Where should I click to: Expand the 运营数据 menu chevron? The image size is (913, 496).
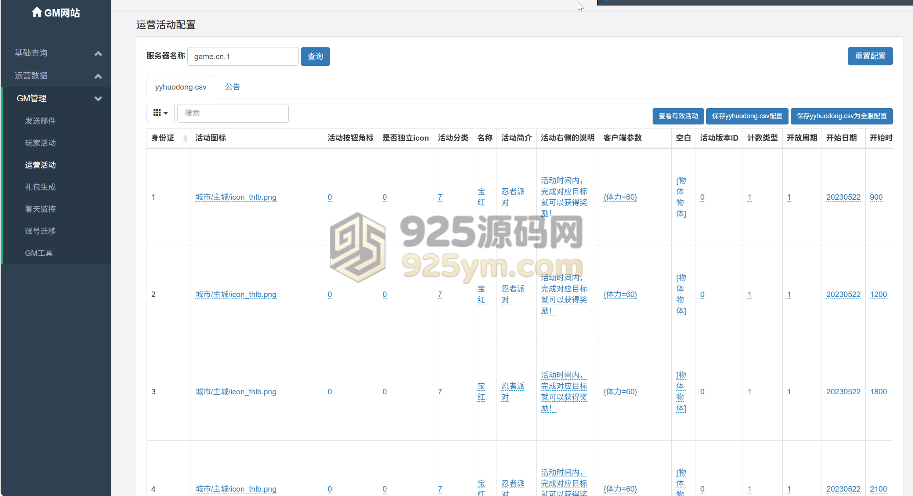[98, 76]
